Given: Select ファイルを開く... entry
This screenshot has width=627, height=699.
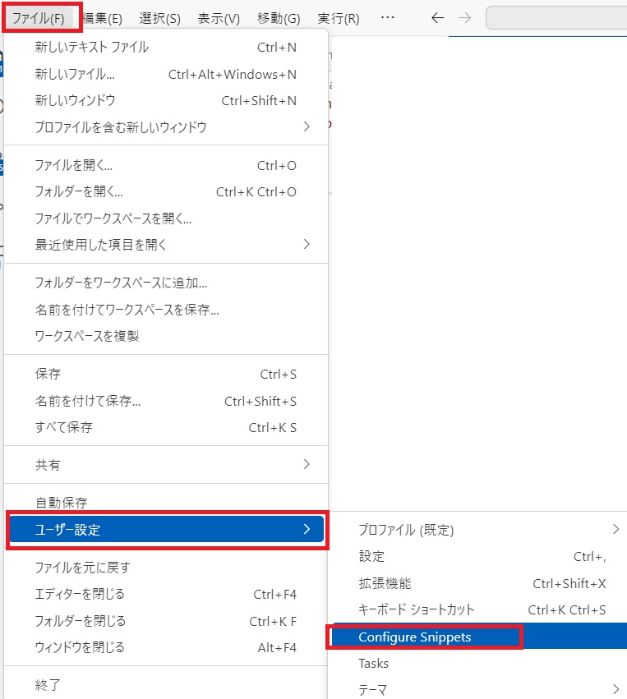Looking at the screenshot, I should (166, 165).
